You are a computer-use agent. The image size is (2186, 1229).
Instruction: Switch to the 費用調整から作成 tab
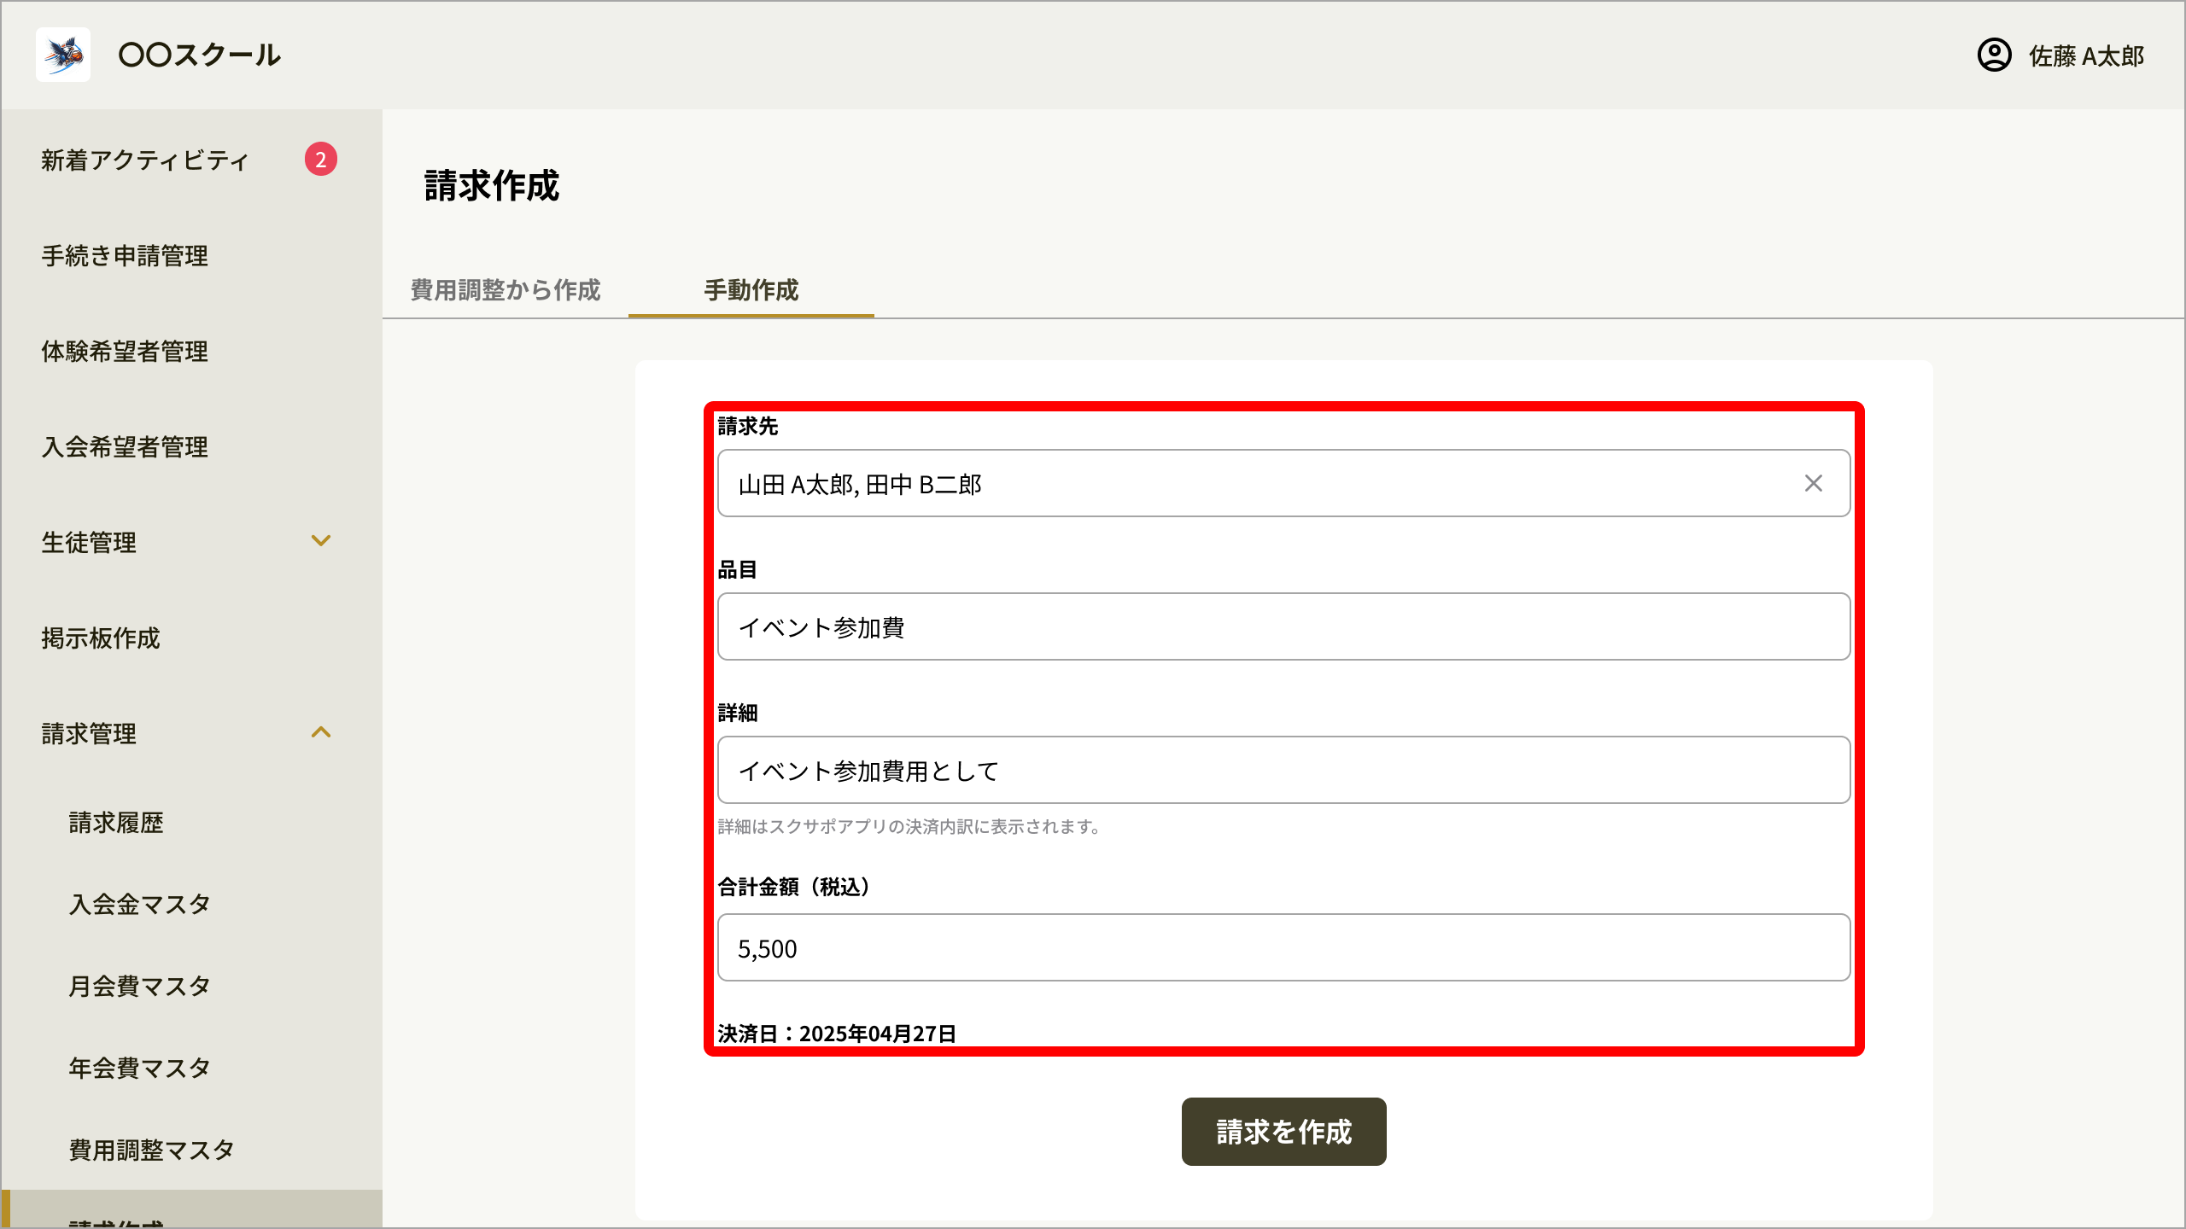tap(506, 290)
